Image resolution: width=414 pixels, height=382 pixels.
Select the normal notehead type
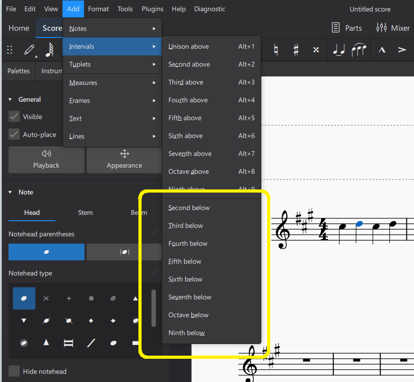24,298
